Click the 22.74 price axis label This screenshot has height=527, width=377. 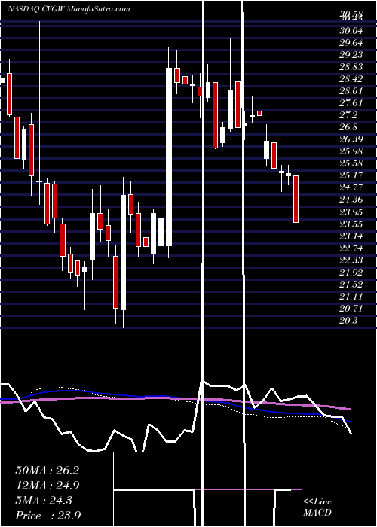pos(351,248)
